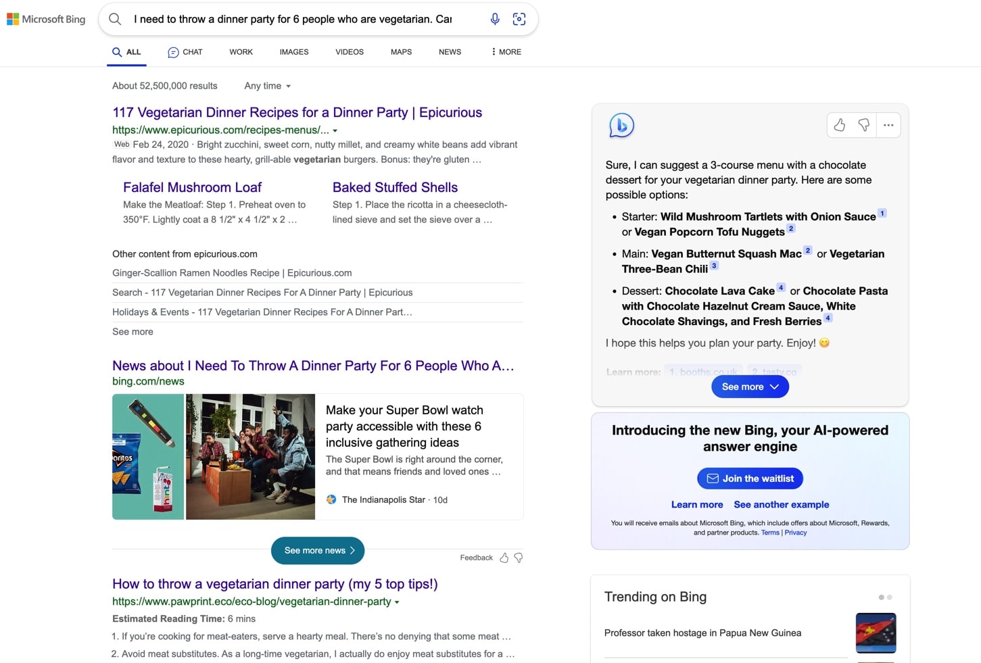The width and height of the screenshot is (981, 663).
Task: Click the friends watching TV news thumbnail
Action: (250, 457)
